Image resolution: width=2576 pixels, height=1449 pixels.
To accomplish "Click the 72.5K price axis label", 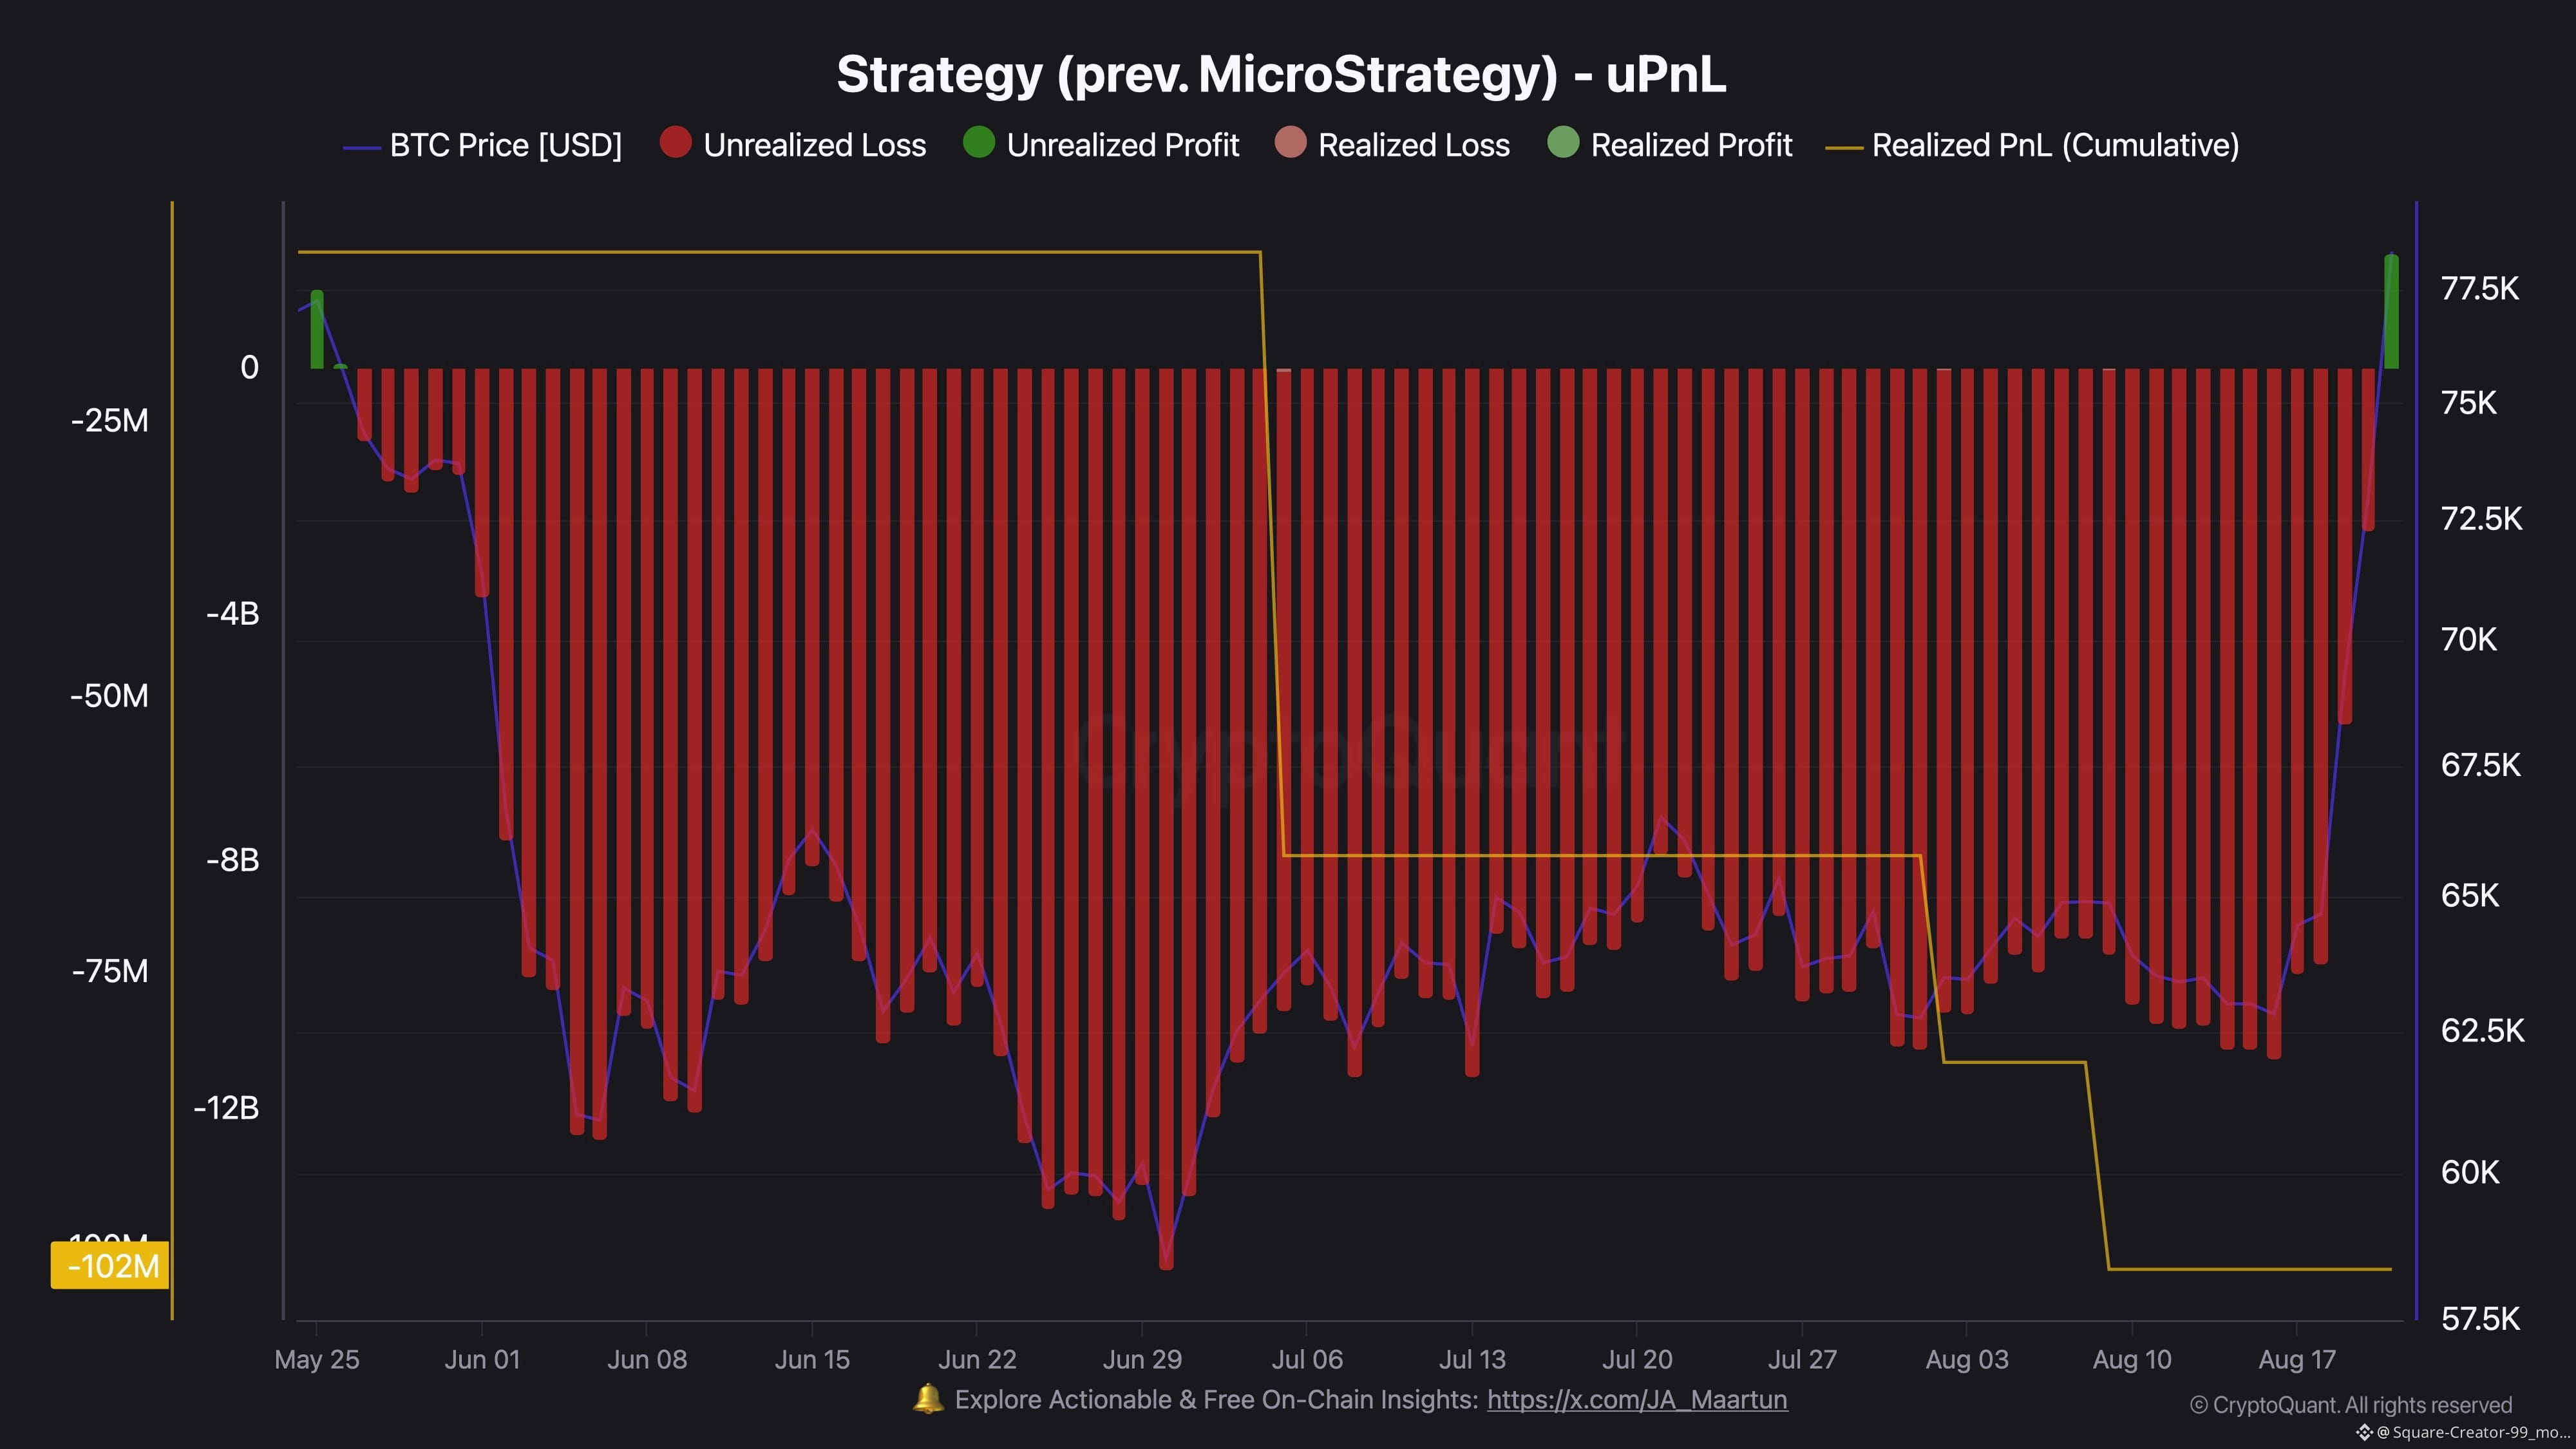I will tap(2482, 519).
